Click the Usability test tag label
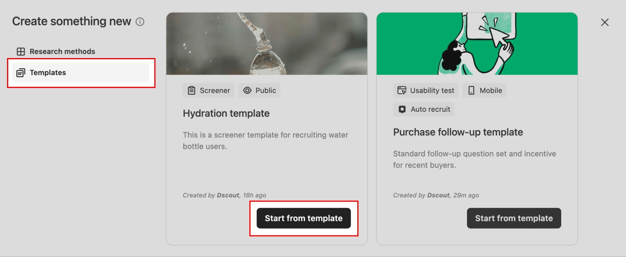The height and width of the screenshot is (257, 626). [432, 90]
